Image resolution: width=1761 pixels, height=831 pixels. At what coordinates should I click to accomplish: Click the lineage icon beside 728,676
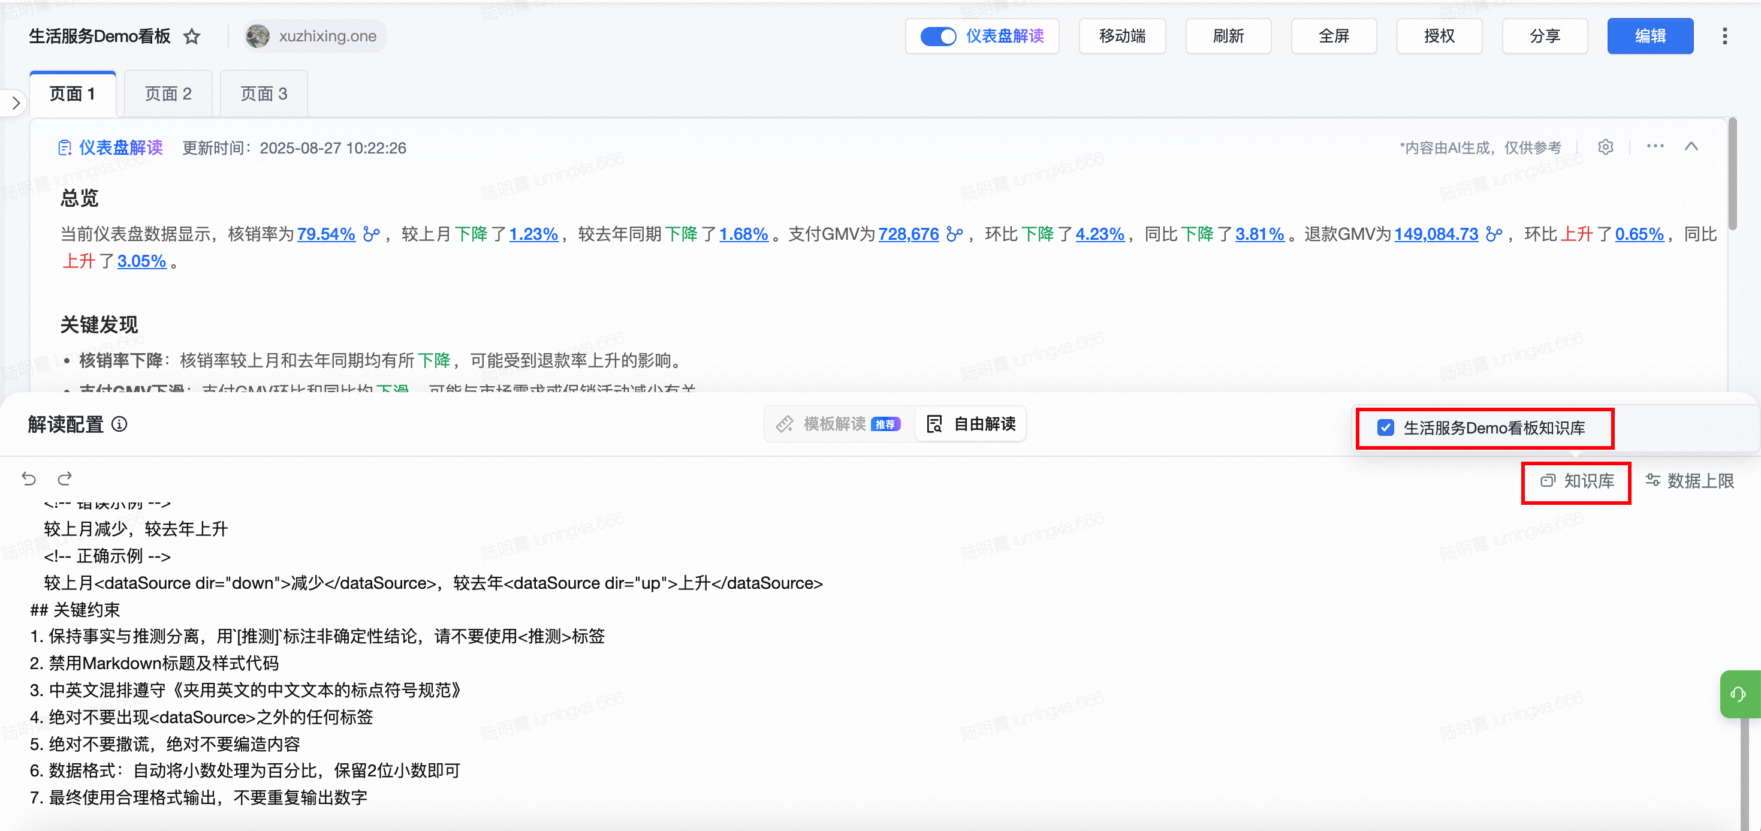tap(954, 234)
